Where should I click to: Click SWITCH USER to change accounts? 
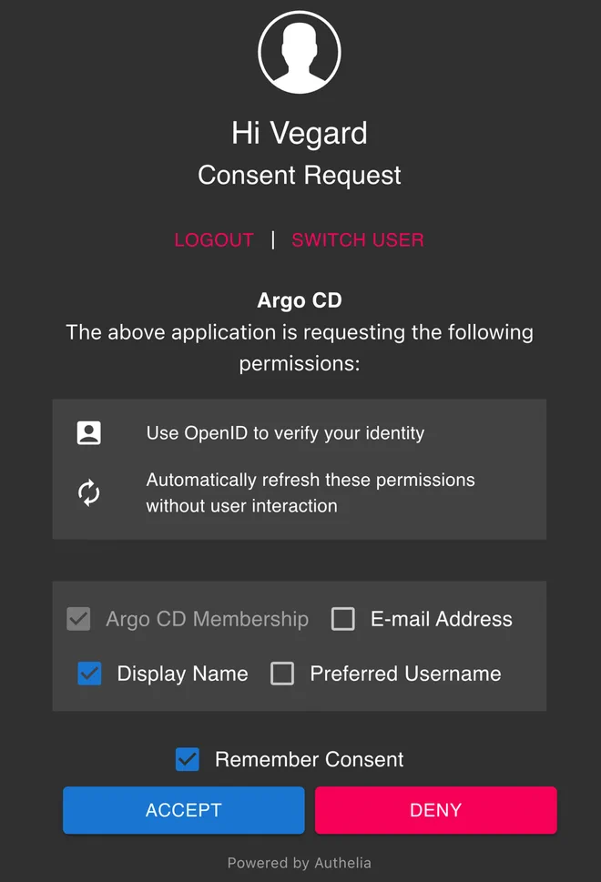(x=358, y=239)
